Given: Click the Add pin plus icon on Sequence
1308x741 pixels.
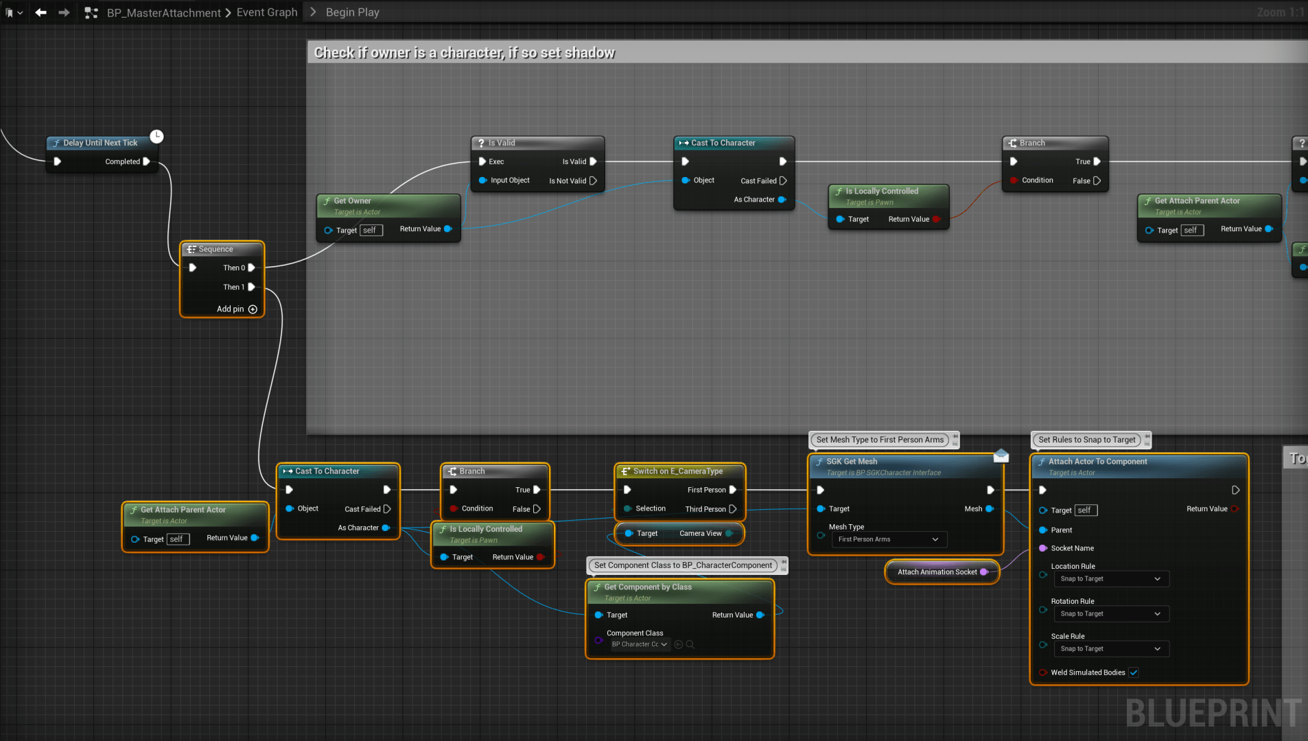Looking at the screenshot, I should click(253, 309).
